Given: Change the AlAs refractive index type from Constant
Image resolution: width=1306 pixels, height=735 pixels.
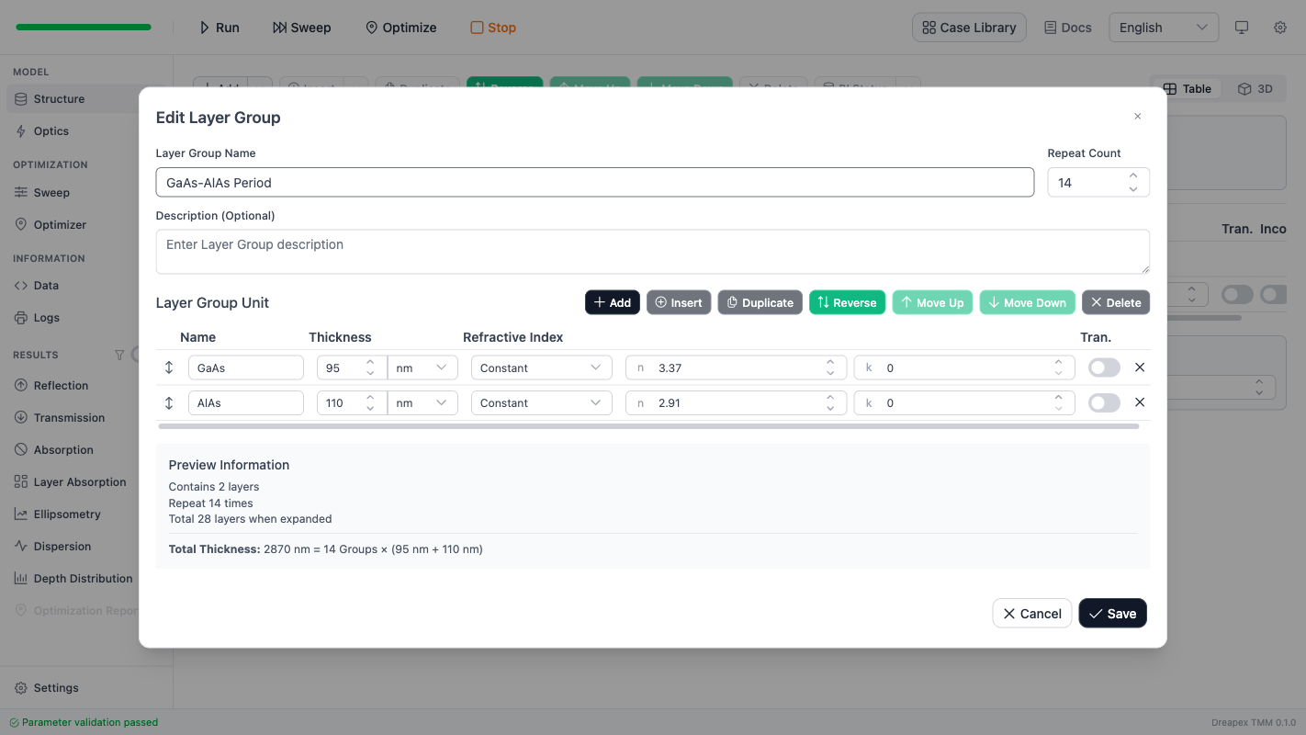Looking at the screenshot, I should pyautogui.click(x=541, y=402).
